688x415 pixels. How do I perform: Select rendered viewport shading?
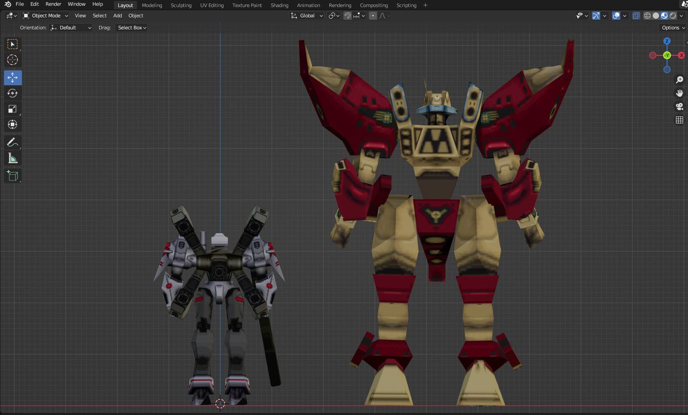pos(673,16)
